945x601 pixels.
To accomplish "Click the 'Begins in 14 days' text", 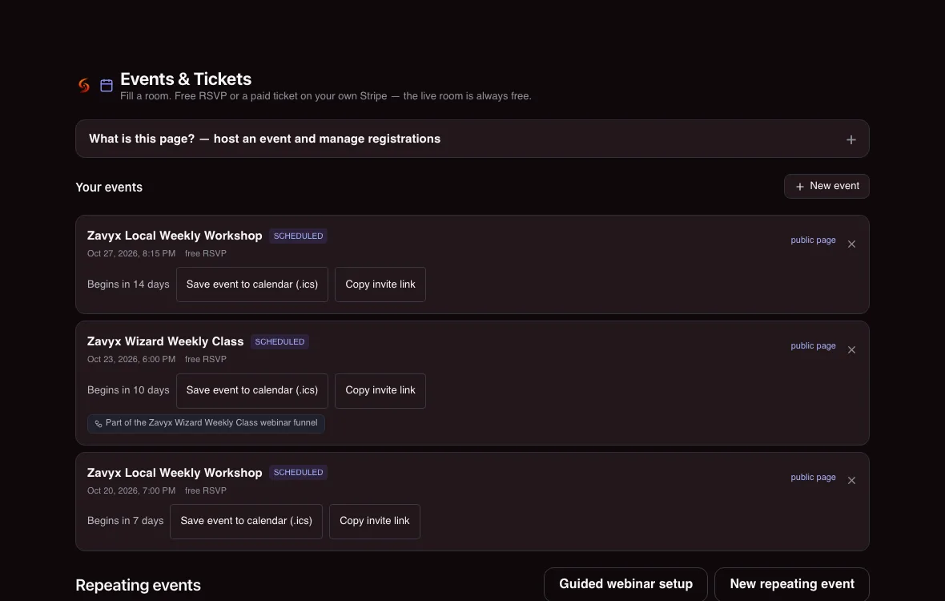I will coord(128,284).
